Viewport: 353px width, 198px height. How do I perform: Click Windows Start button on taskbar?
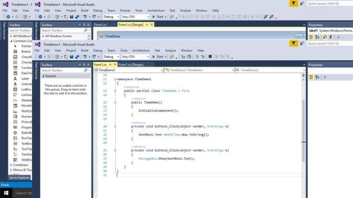coord(6,193)
